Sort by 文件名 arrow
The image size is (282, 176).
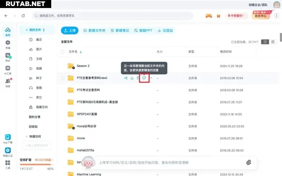pyautogui.click(x=81, y=52)
